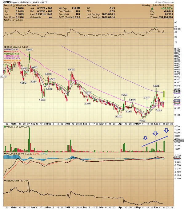Click the 0.1510 June low label
Screen dimensions: 184x209
pos(159,110)
